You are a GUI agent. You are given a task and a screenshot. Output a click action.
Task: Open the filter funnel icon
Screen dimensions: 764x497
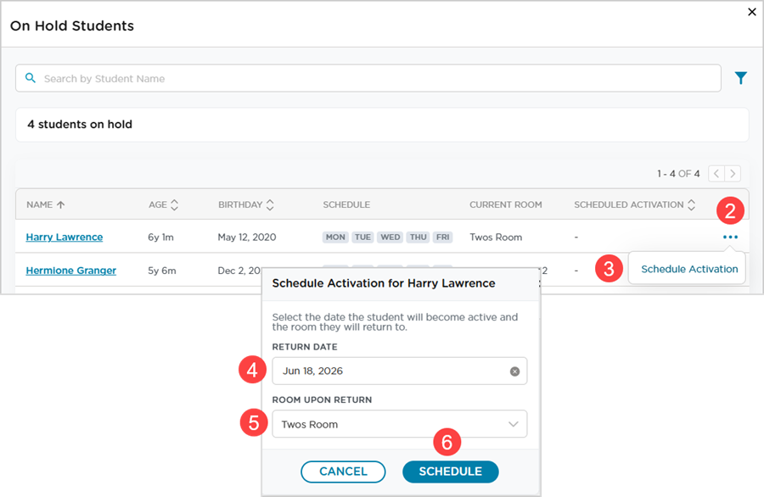coord(740,78)
